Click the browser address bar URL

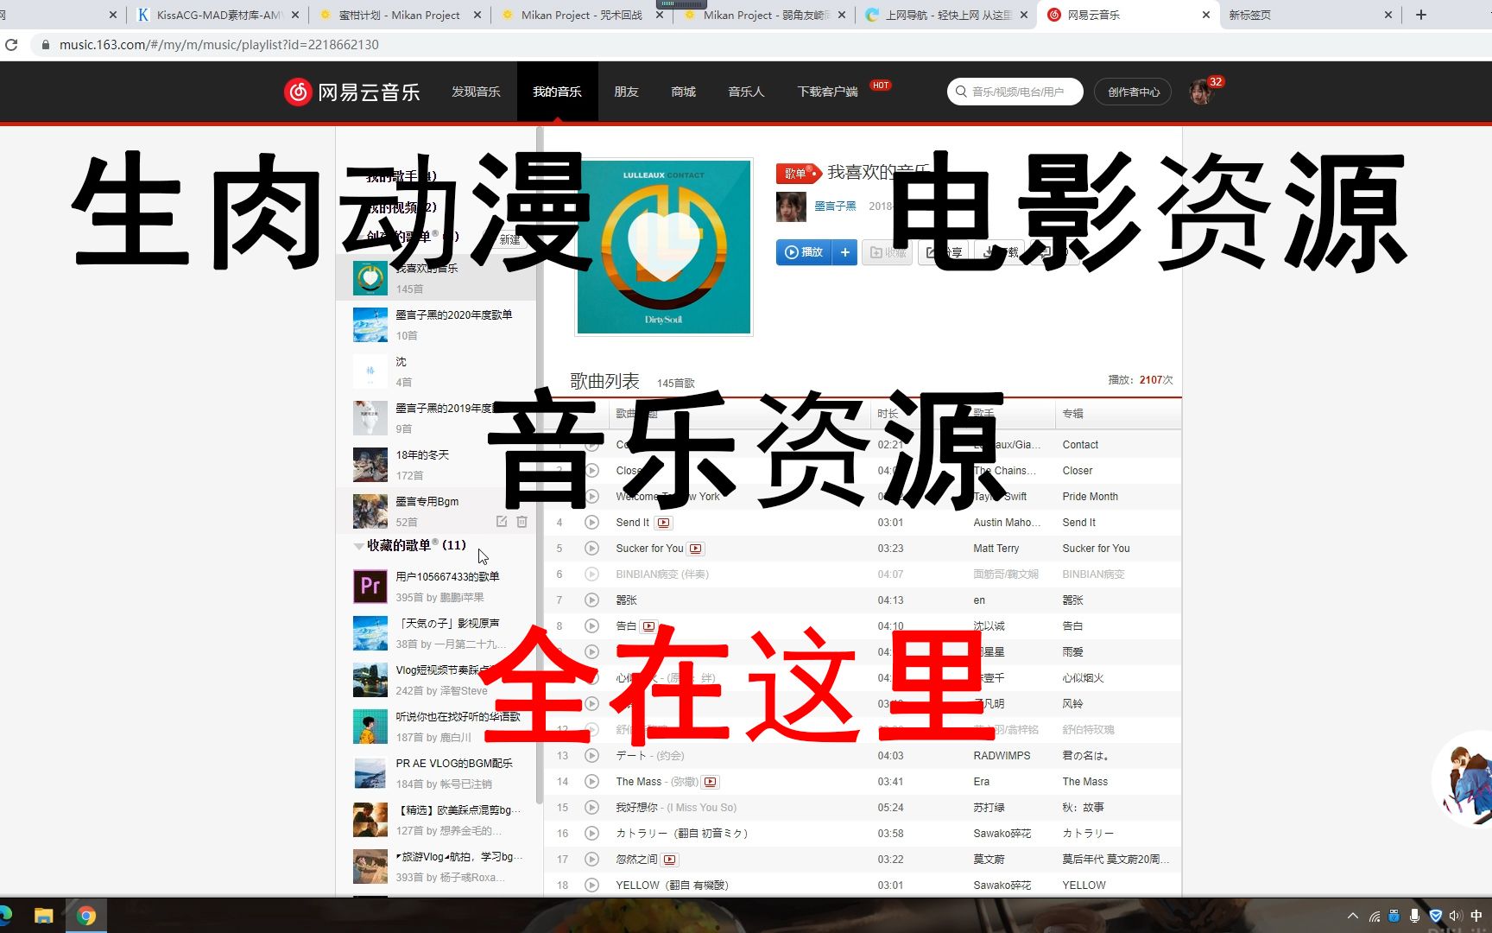point(218,45)
